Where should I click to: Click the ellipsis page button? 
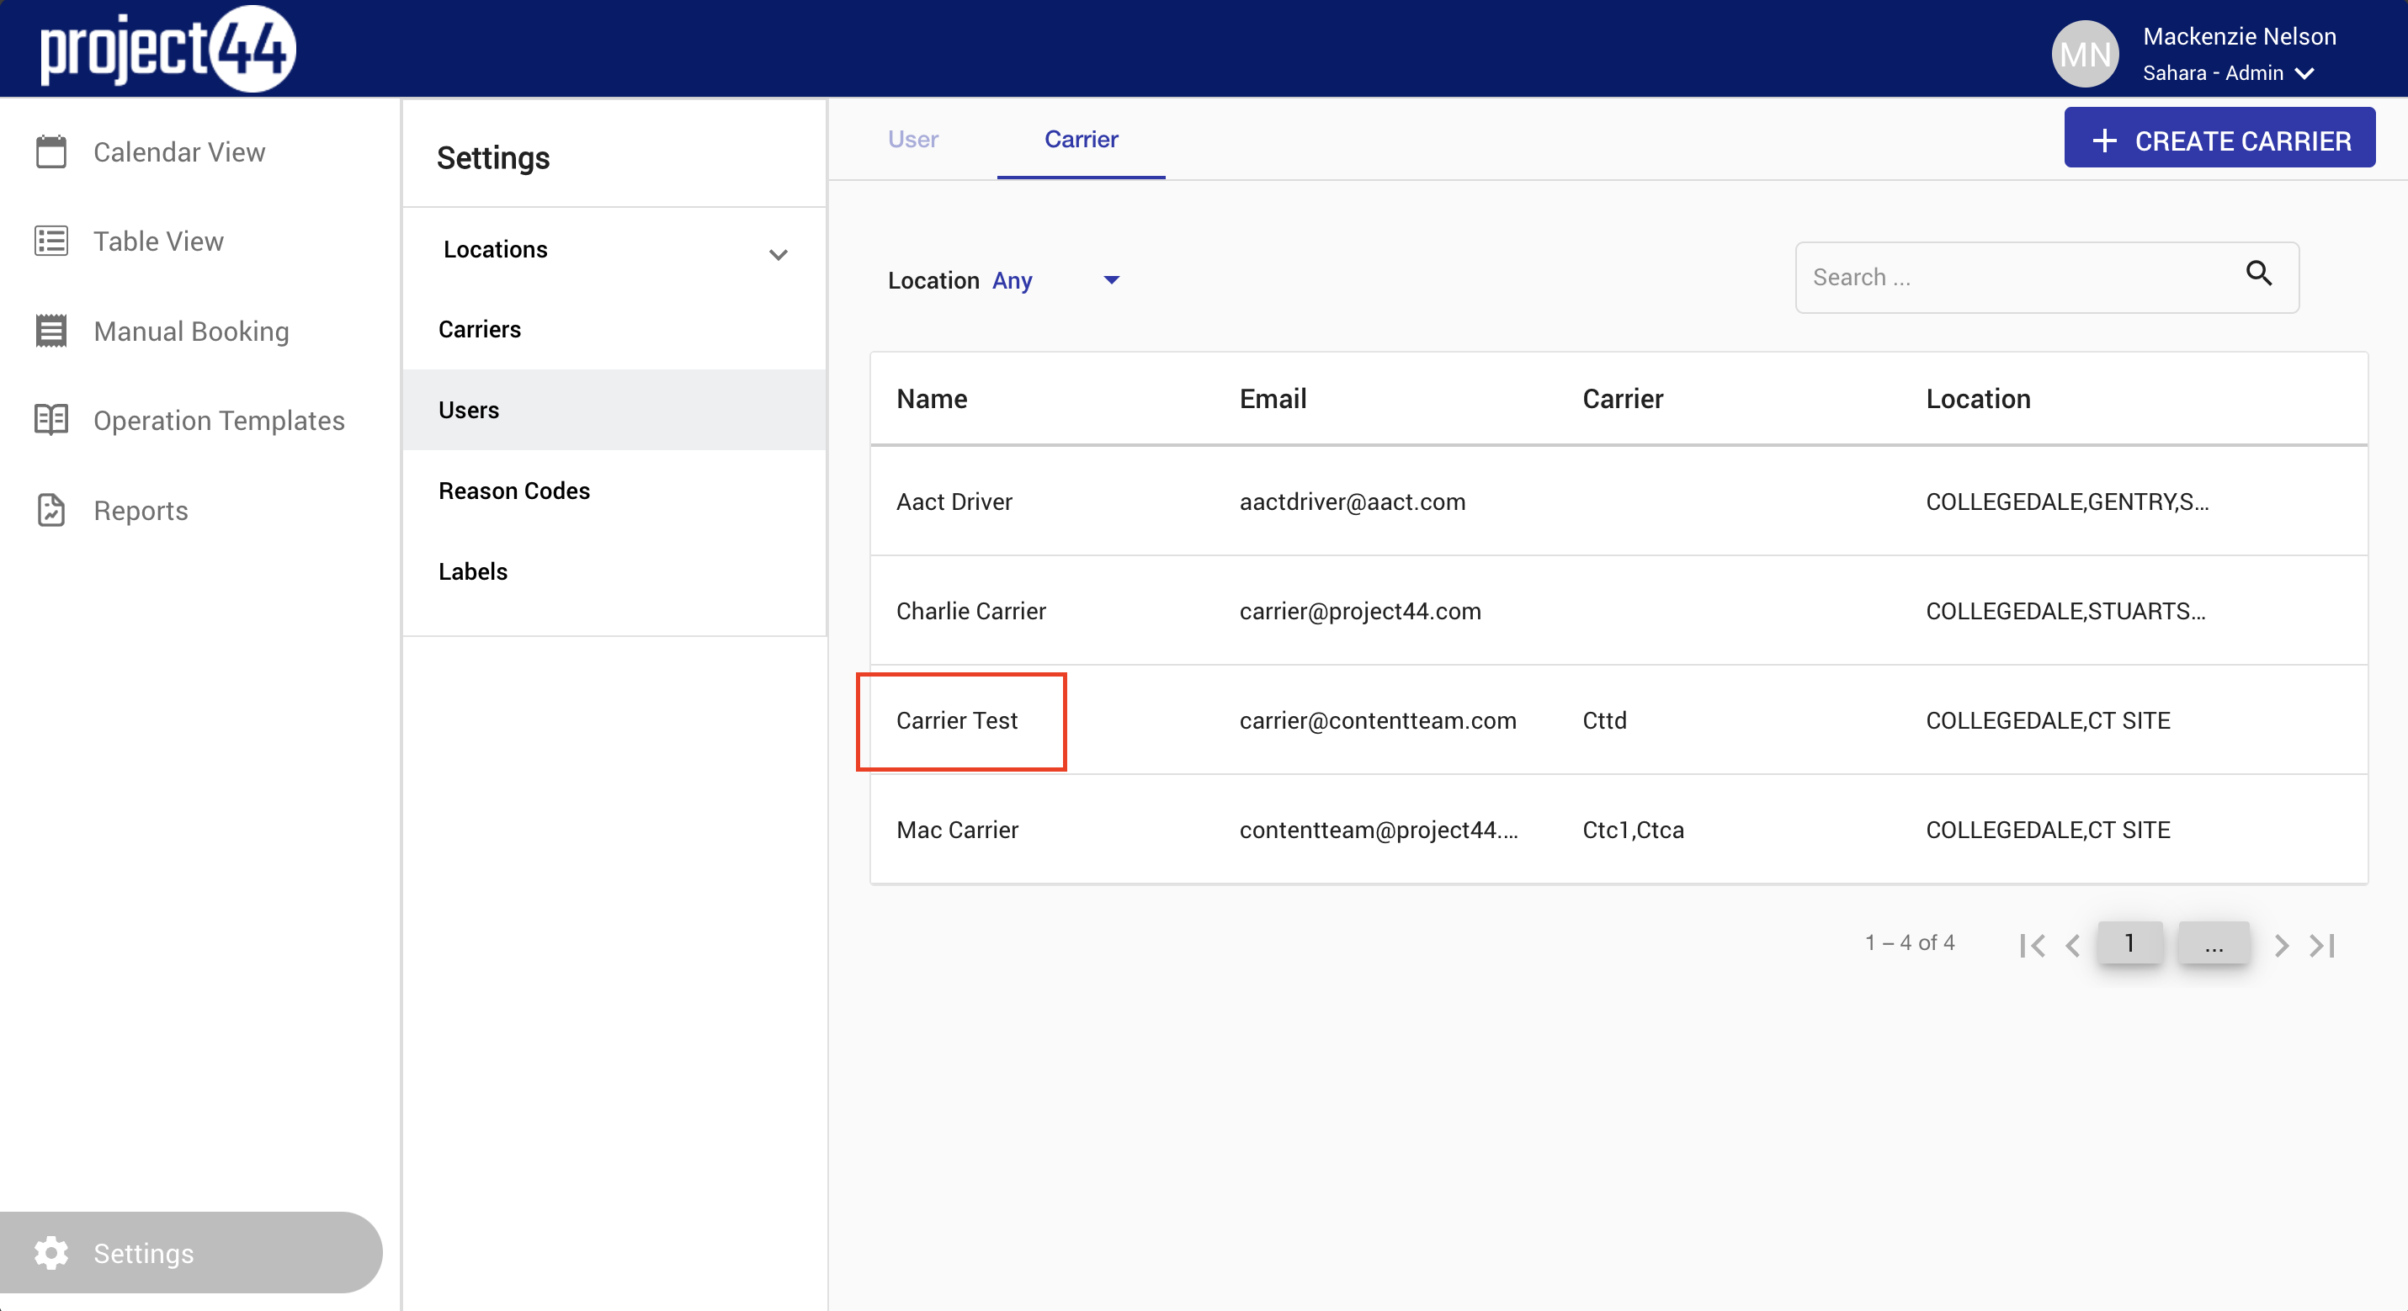[x=2214, y=942]
